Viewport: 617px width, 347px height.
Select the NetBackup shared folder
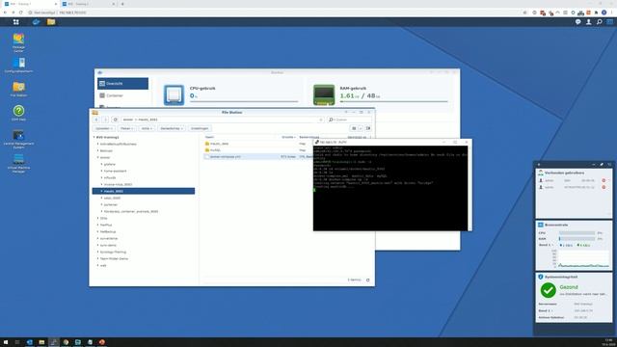107,231
